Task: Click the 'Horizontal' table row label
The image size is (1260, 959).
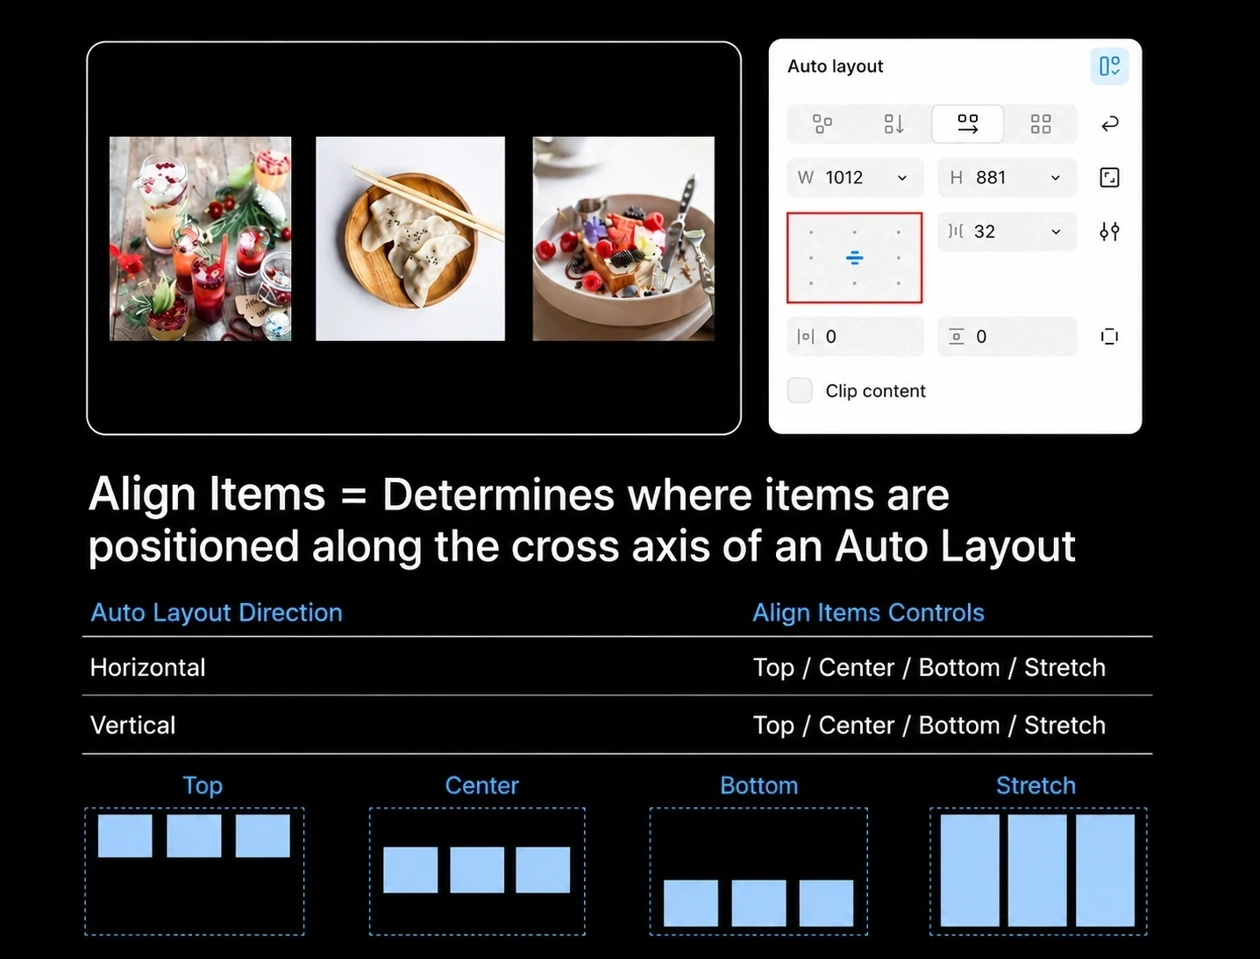Action: point(147,667)
